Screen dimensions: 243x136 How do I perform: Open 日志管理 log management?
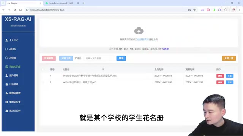(x=12, y=84)
